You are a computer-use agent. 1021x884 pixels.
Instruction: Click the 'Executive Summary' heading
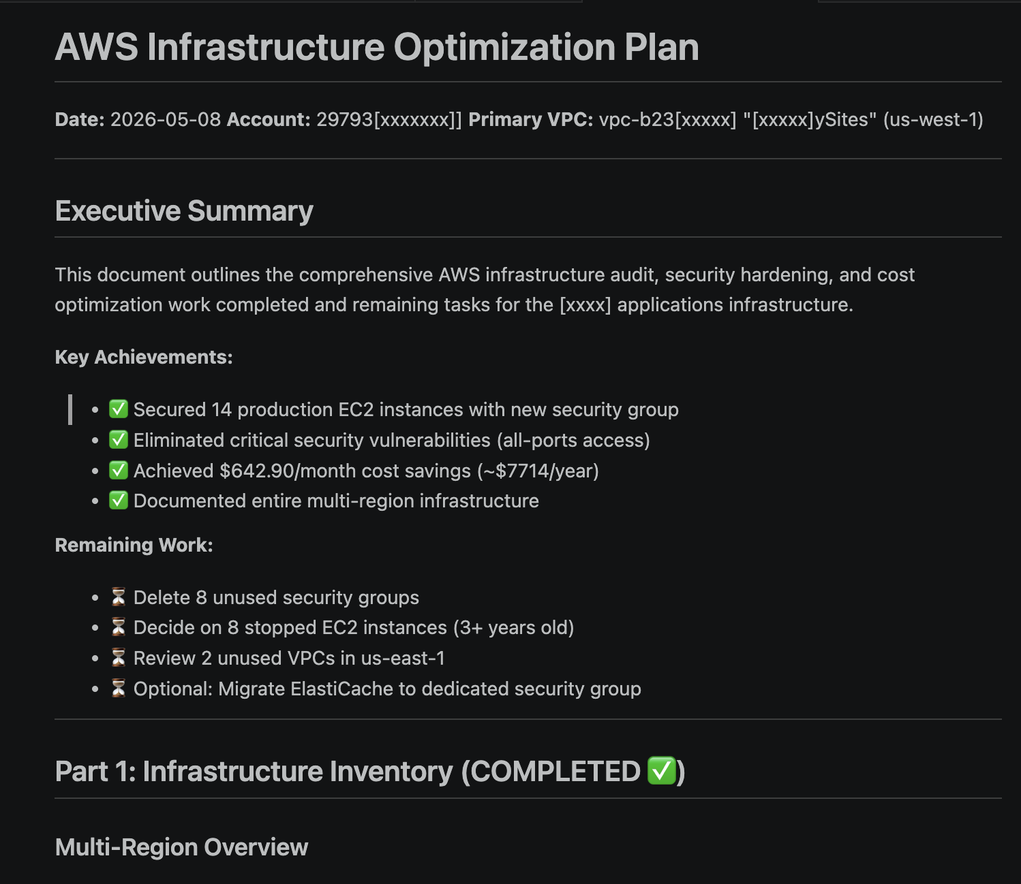pyautogui.click(x=184, y=210)
